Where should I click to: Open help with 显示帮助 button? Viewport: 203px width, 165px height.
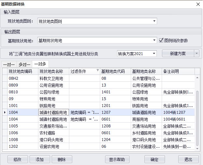117,159
